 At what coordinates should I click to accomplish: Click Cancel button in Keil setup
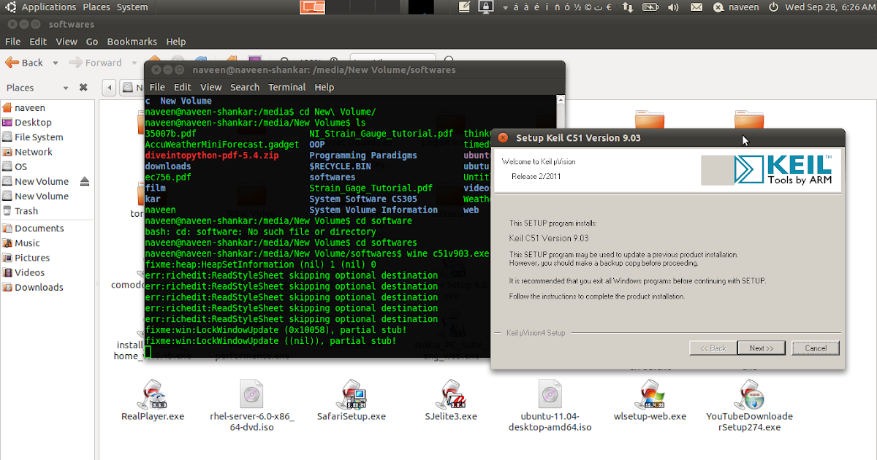(x=816, y=348)
